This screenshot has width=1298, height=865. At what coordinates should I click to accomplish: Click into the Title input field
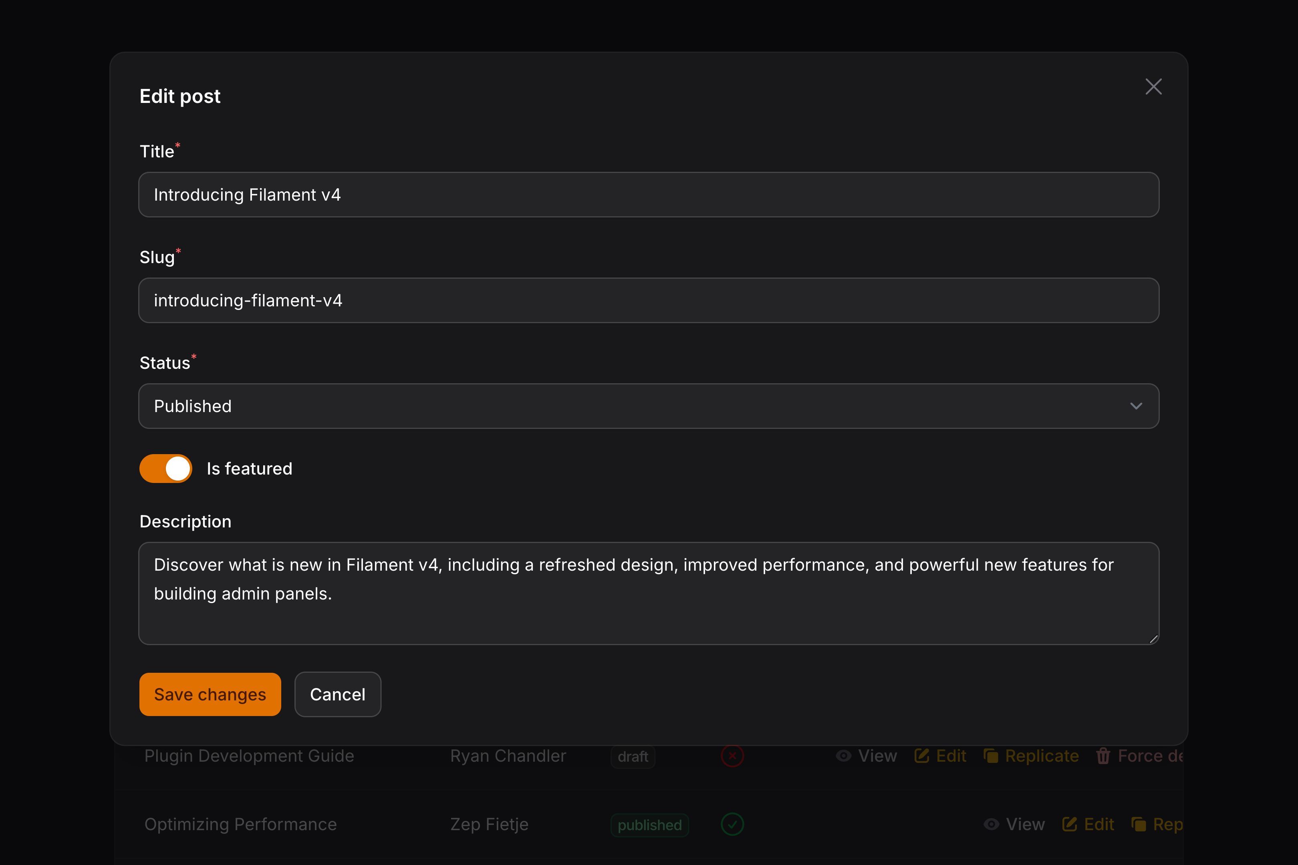[649, 195]
